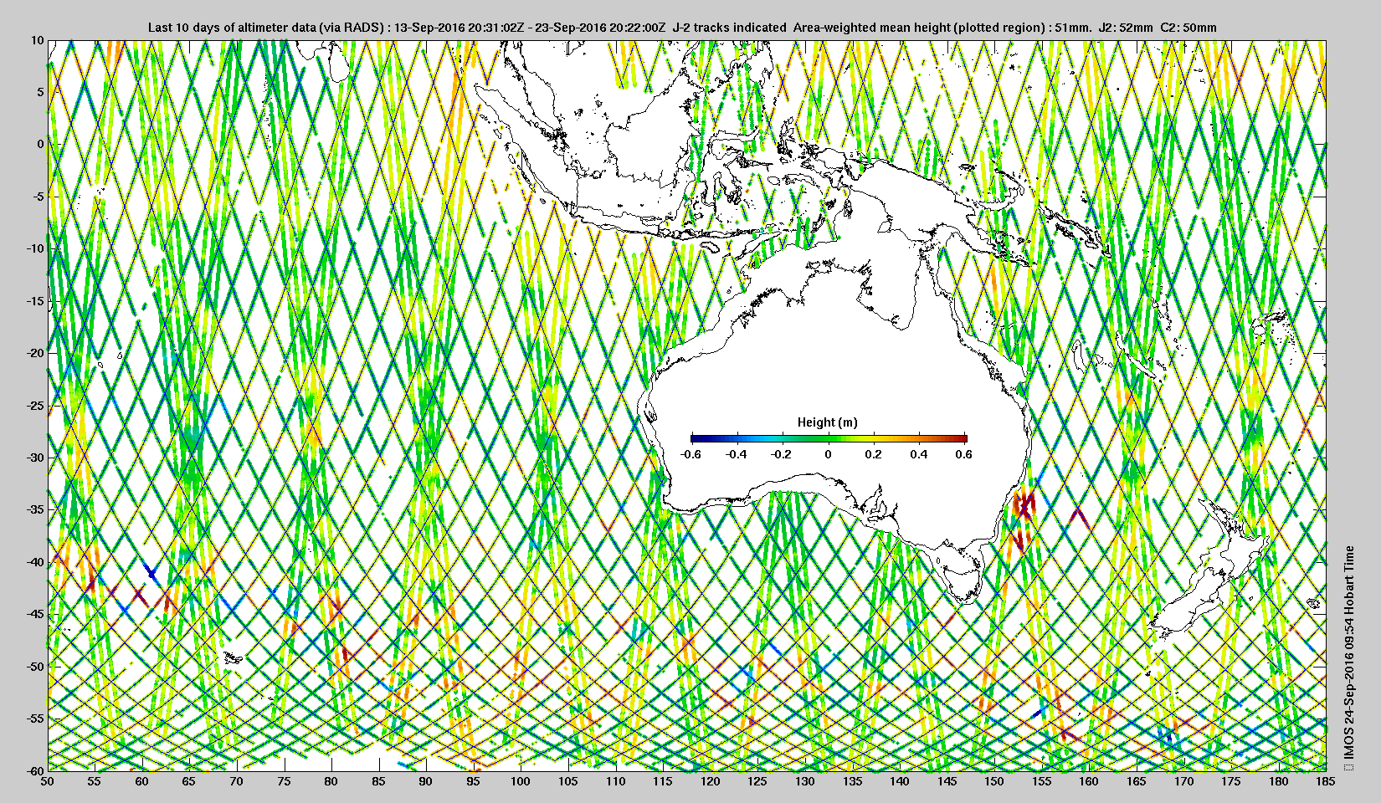This screenshot has width=1381, height=803.
Task: Click the '0.2' colorbar tick label
Action: click(x=872, y=454)
